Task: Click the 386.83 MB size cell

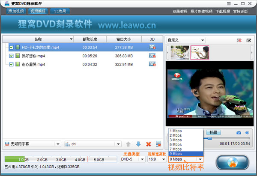Action: 124,56
